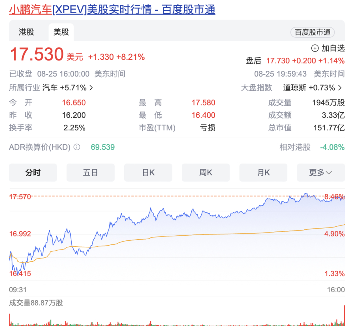Viewport: 357px width, 329px height.
Task: Click the 百度股市通 pill button
Action: point(312,32)
